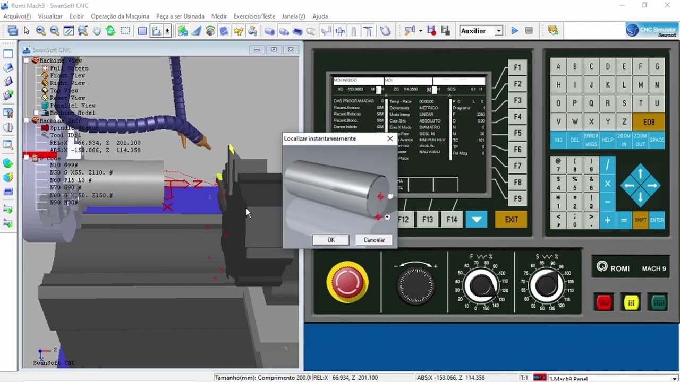The image size is (680, 382).
Task: Select Full Screen in Machine View tree
Action: [x=69, y=68]
